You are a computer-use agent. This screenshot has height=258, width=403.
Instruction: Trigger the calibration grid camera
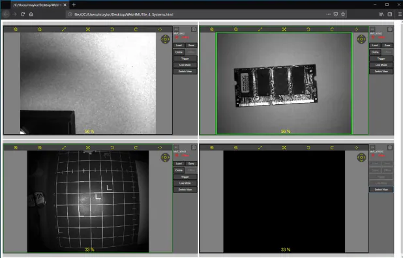185,177
